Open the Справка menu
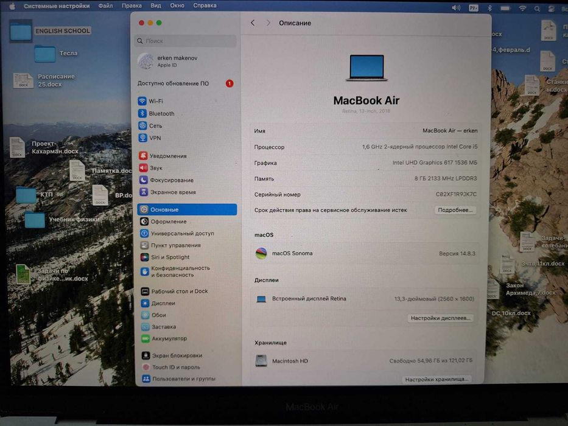This screenshot has width=568, height=426. coord(205,5)
